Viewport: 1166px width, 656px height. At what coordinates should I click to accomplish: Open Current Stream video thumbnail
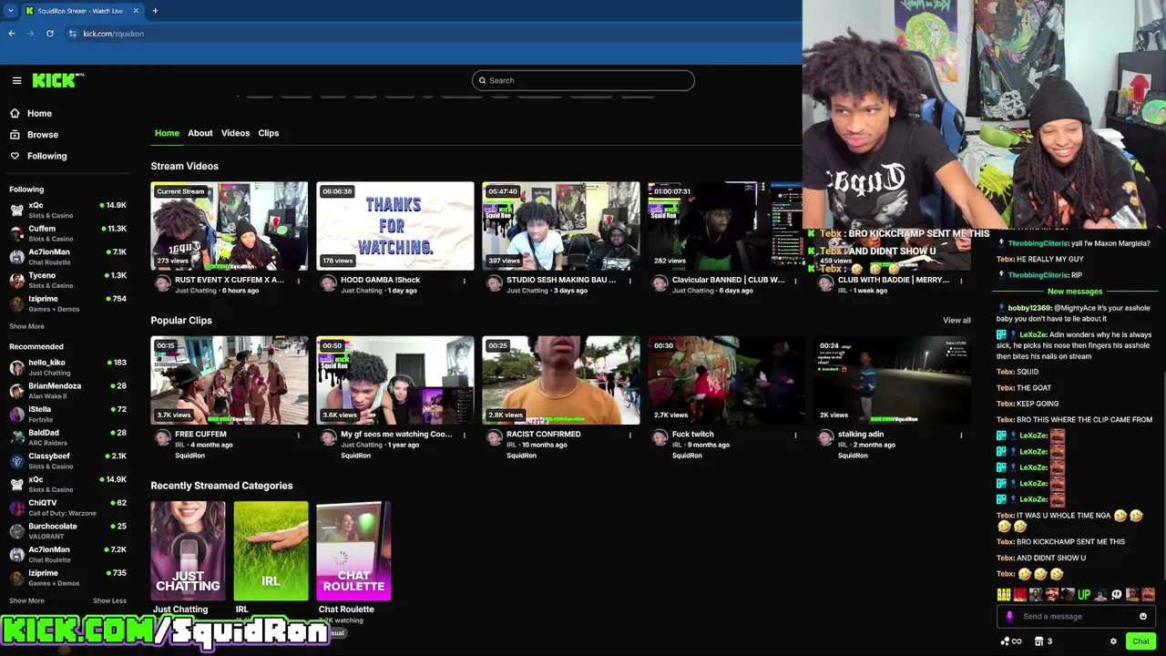point(230,226)
